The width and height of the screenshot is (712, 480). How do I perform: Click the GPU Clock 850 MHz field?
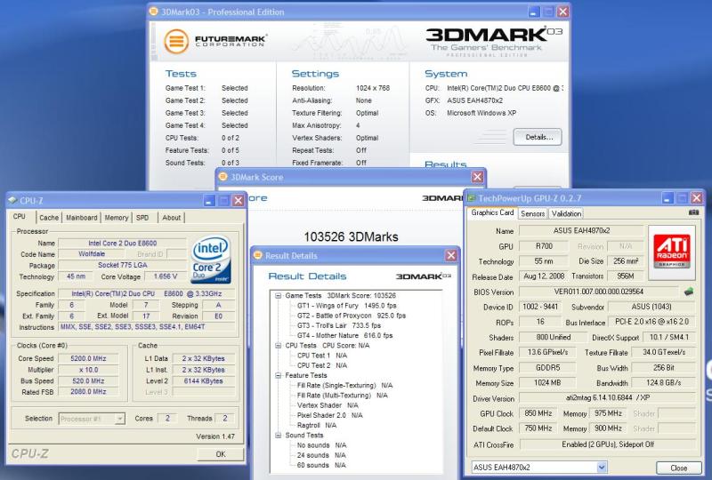click(538, 413)
